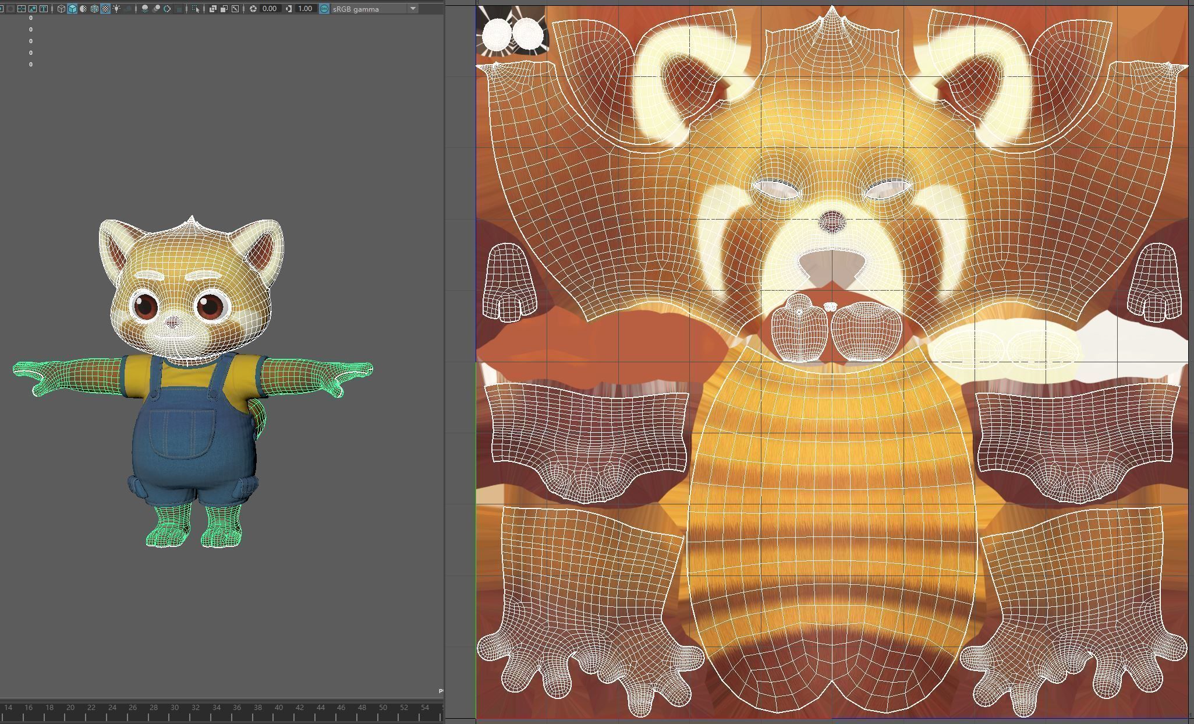Jump to frame 14 on time slider
The height and width of the screenshot is (724, 1194).
tap(8, 708)
